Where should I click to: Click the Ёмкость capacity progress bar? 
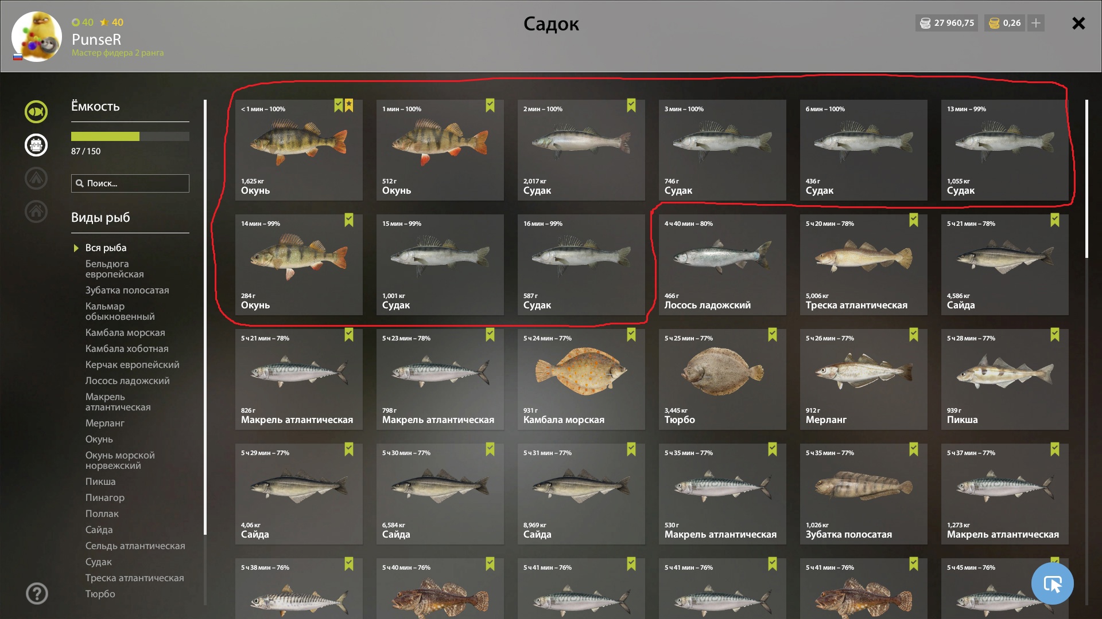click(x=130, y=136)
